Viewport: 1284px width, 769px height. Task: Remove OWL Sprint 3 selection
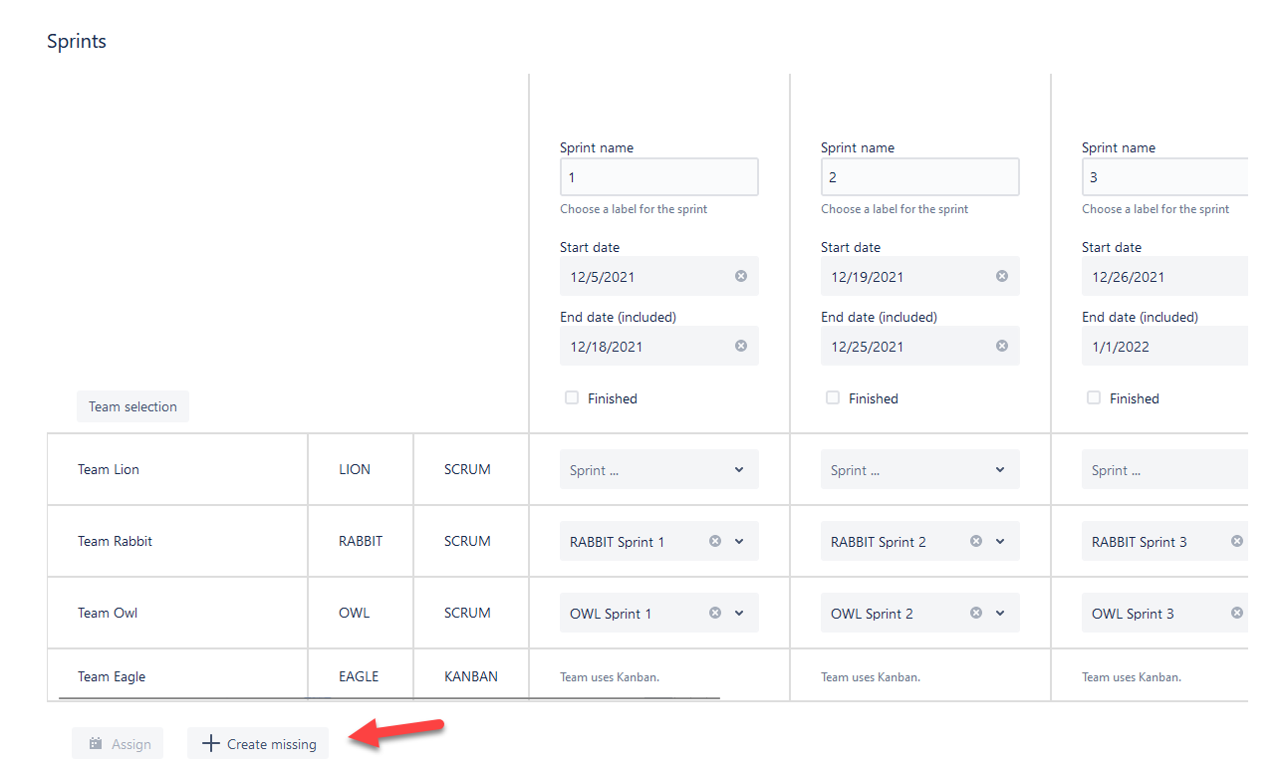tap(1237, 613)
